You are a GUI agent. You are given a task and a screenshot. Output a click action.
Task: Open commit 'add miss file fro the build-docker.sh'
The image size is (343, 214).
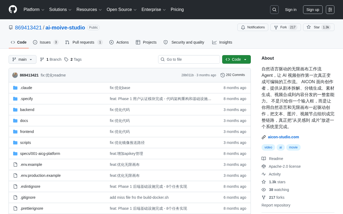[x=139, y=197]
